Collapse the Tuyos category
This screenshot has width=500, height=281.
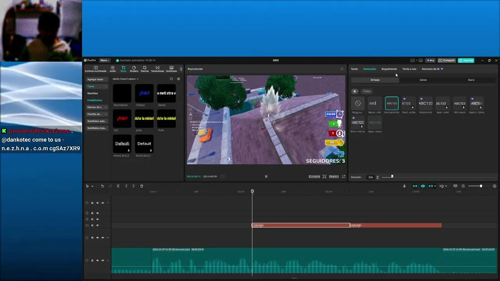pos(105,86)
